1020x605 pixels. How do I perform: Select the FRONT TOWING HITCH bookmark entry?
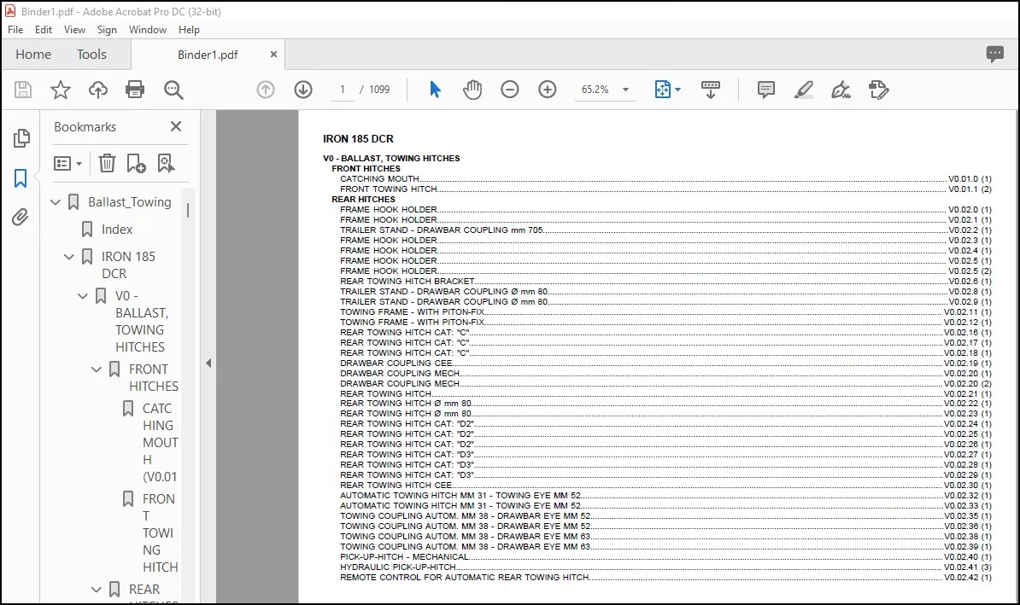click(160, 532)
